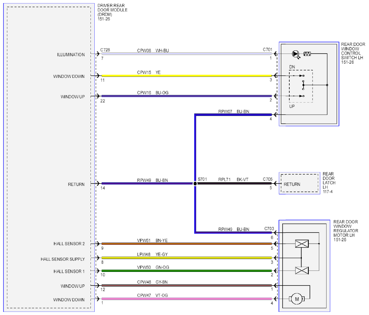Select the C705 connector label
The height and width of the screenshot is (315, 369).
point(268,179)
